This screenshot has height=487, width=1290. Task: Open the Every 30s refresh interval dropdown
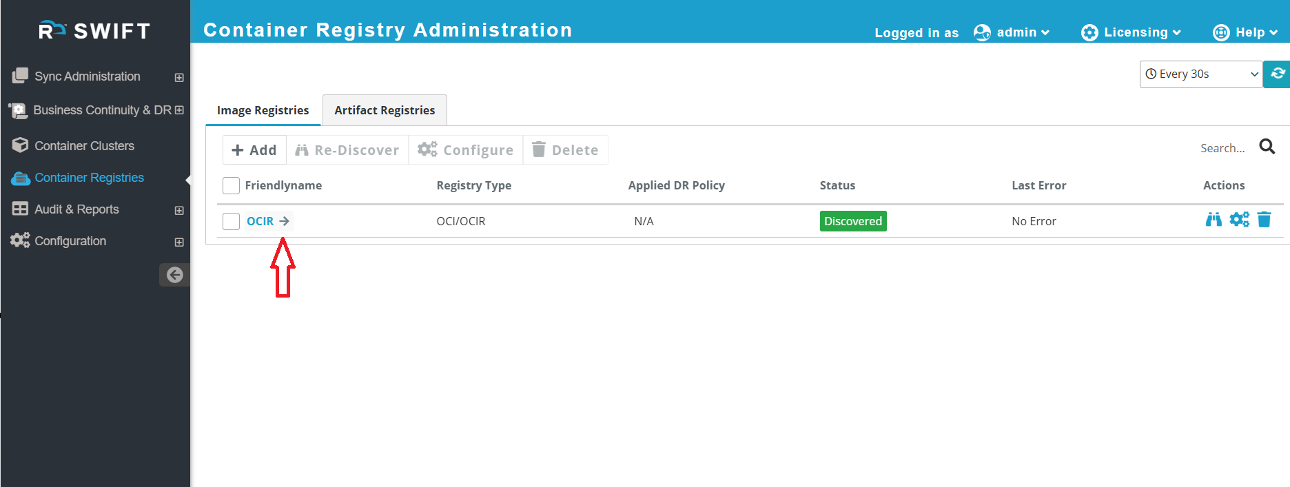[x=1201, y=74]
